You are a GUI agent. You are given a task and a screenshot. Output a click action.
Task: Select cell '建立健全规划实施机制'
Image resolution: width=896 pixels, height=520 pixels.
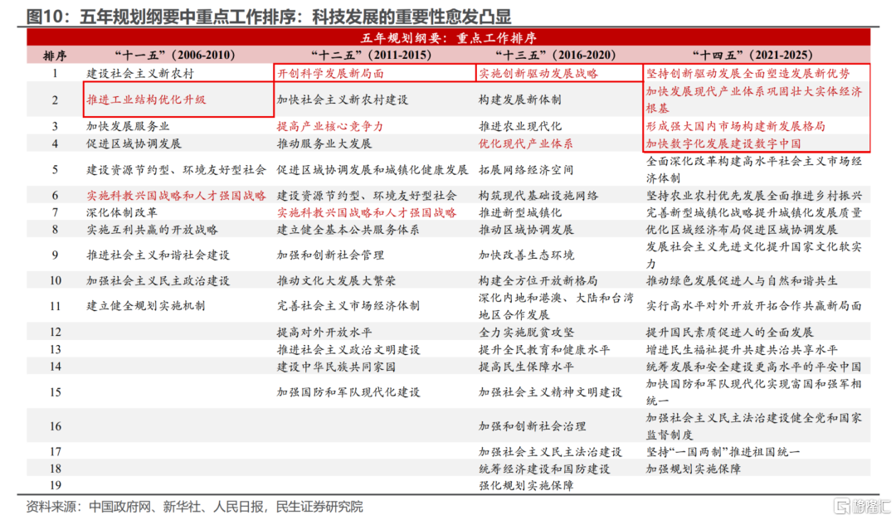(x=146, y=306)
